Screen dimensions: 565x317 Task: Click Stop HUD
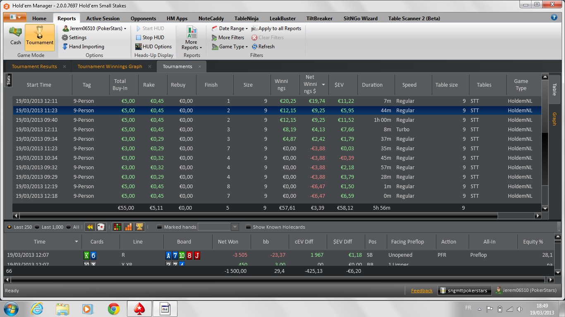tap(150, 38)
